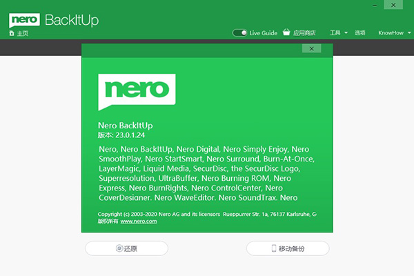The image size is (414, 276).
Task: Open the 选项 menu item
Action: [360, 32]
